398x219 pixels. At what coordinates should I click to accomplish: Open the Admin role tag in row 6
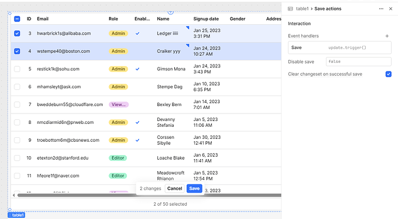(x=118, y=86)
